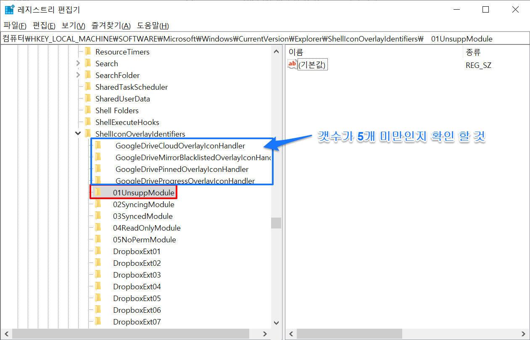The height and width of the screenshot is (340, 530).
Task: Select GoogleDrivePinnedOverlayIconHandler key label
Action: coord(182,169)
